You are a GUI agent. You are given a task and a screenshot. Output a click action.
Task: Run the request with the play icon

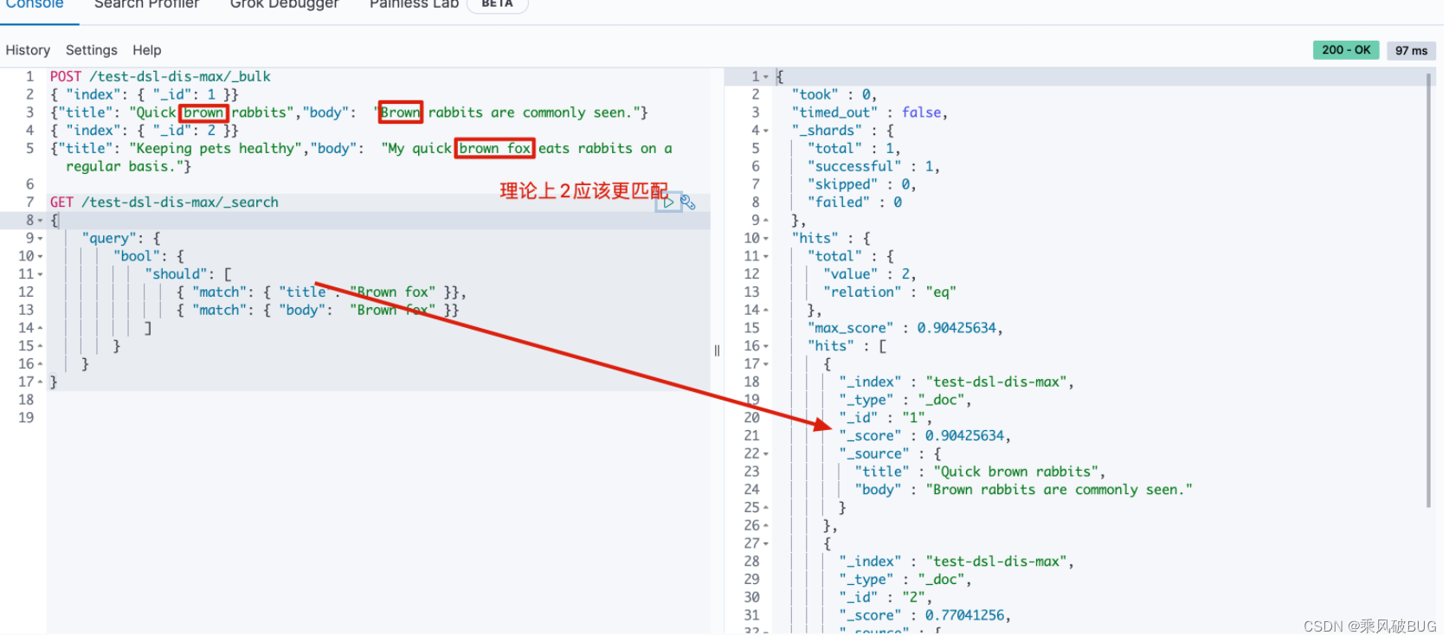click(x=669, y=202)
